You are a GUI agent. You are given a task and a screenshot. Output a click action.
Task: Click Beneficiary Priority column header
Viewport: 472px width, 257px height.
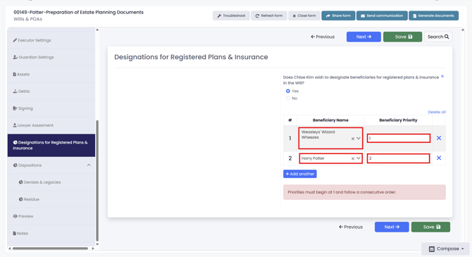coord(398,120)
